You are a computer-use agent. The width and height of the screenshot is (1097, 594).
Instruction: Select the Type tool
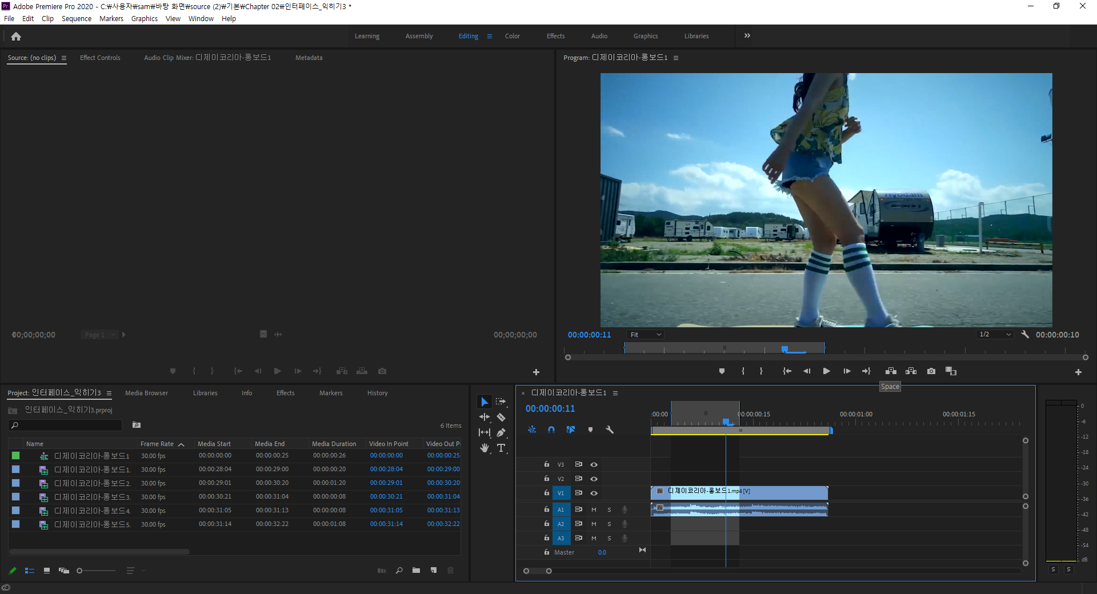(501, 448)
